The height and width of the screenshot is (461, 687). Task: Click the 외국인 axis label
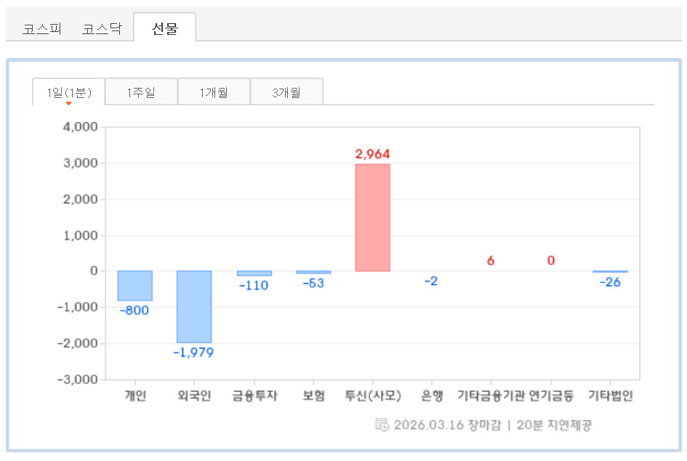(x=194, y=396)
